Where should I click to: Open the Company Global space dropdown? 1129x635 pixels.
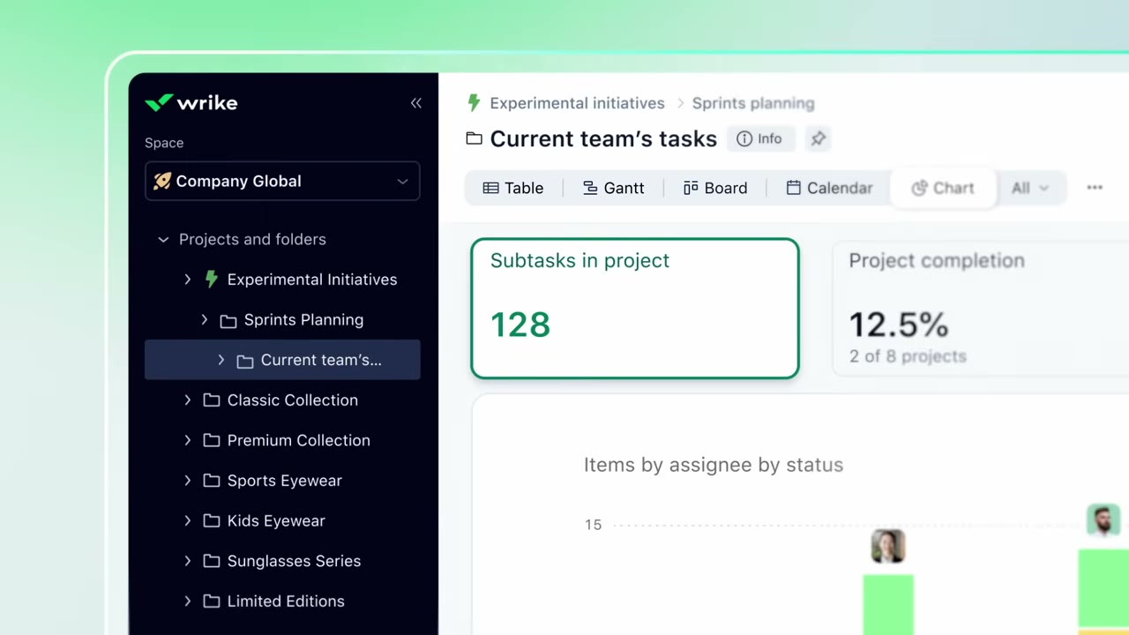click(x=282, y=181)
